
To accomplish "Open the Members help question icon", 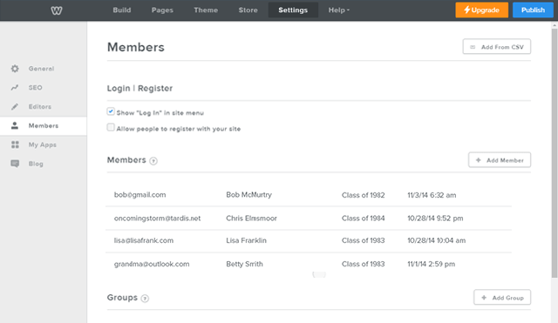I will click(153, 161).
